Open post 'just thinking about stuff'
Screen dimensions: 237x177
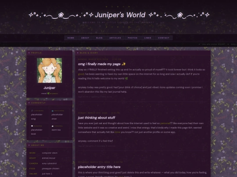(x=97, y=118)
